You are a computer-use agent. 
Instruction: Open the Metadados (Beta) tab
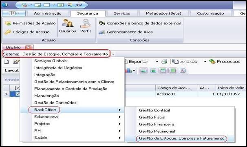click(x=163, y=13)
